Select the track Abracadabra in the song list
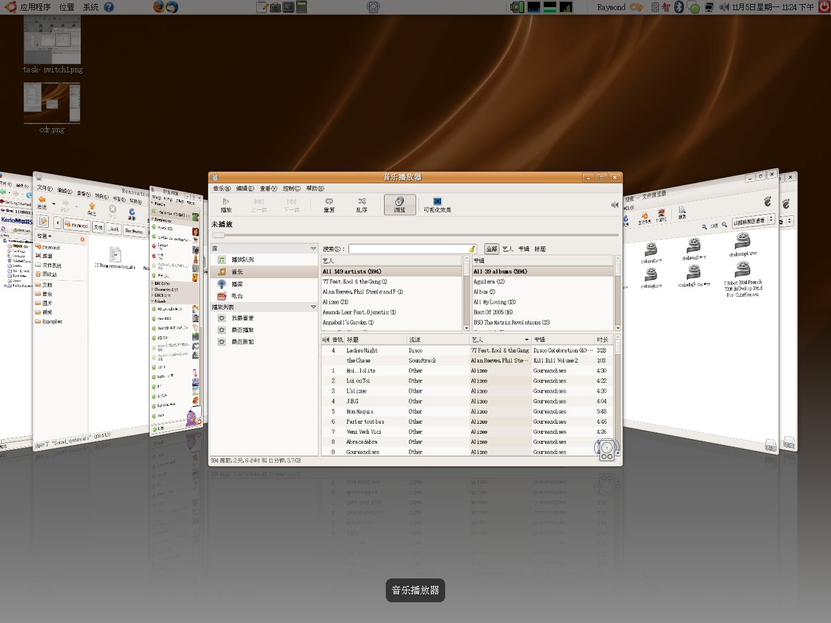Screen dimensions: 831x623 363,441
